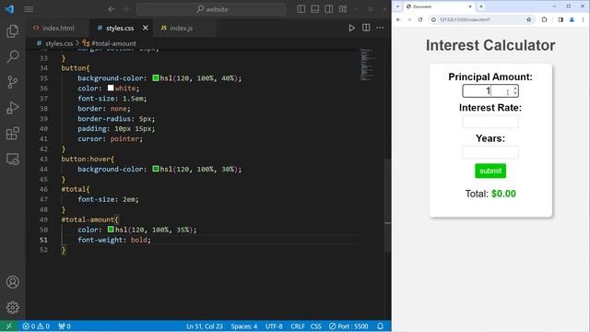Toggle bottom panel layout icon
The height and width of the screenshot is (332, 590).
point(315,9)
